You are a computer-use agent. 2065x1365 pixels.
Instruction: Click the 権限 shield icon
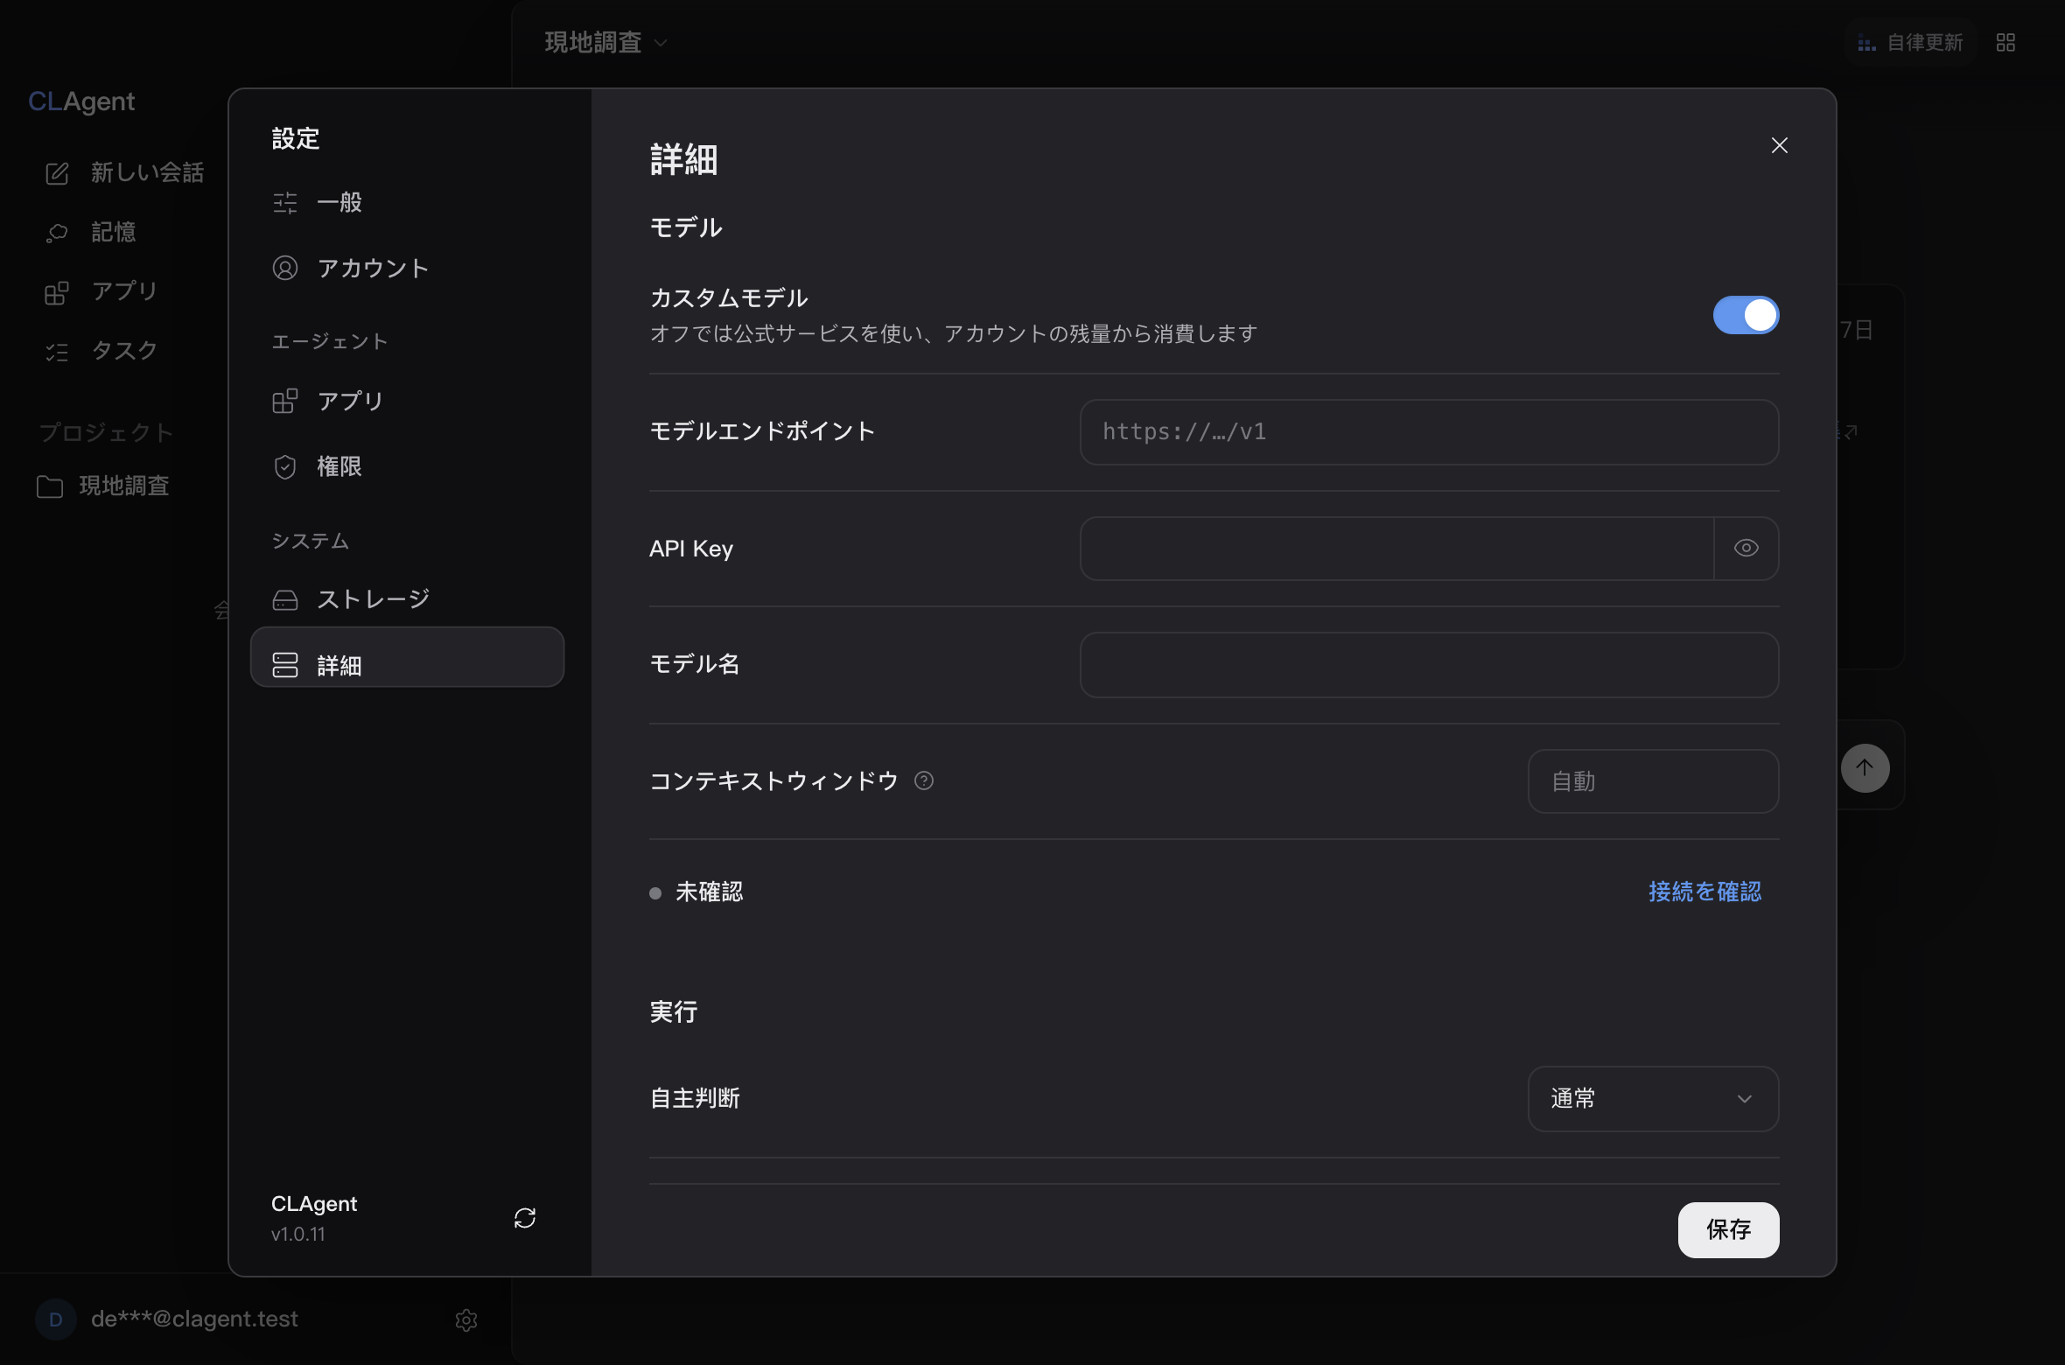(284, 467)
